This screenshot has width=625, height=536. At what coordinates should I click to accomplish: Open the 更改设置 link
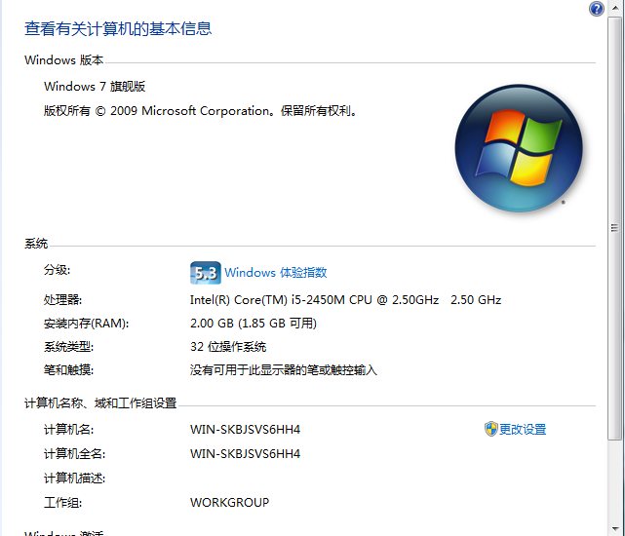pos(523,429)
